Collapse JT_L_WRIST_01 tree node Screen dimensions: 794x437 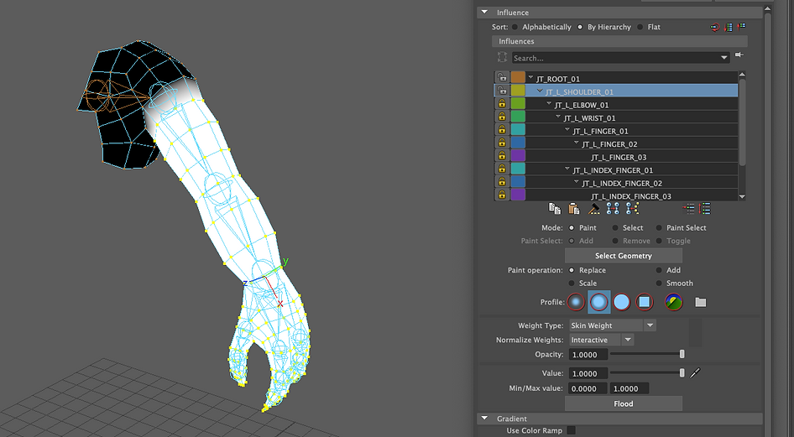pos(558,117)
